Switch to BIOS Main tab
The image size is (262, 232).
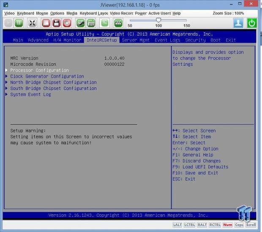tap(18, 40)
